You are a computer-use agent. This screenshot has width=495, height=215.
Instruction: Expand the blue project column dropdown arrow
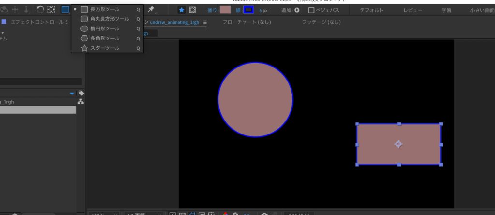click(72, 93)
